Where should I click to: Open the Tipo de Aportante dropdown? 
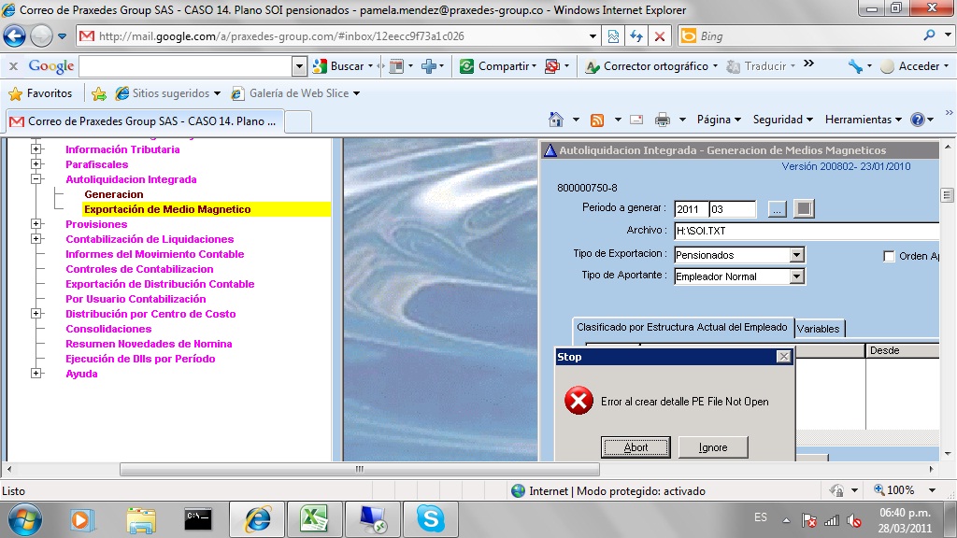click(x=796, y=276)
